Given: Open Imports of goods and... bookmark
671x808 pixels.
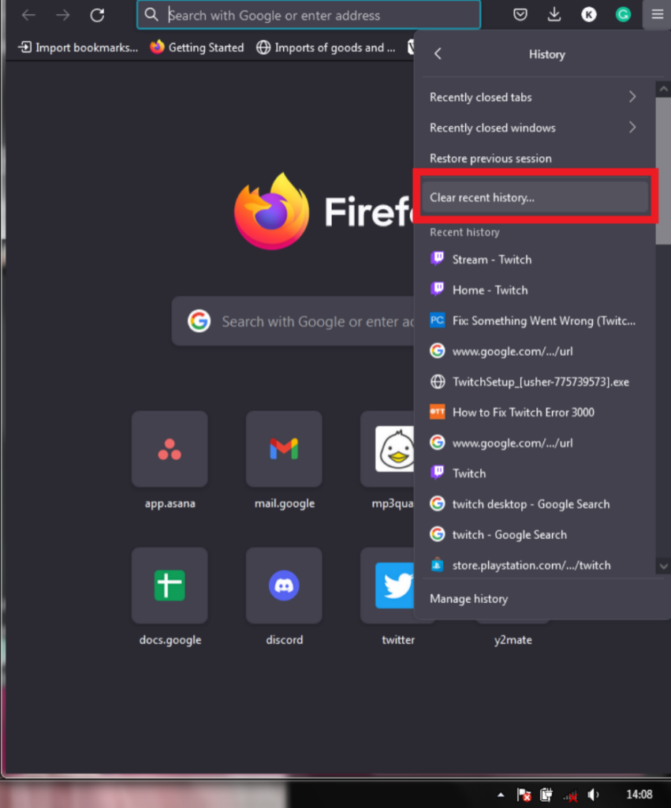Looking at the screenshot, I should click(326, 47).
